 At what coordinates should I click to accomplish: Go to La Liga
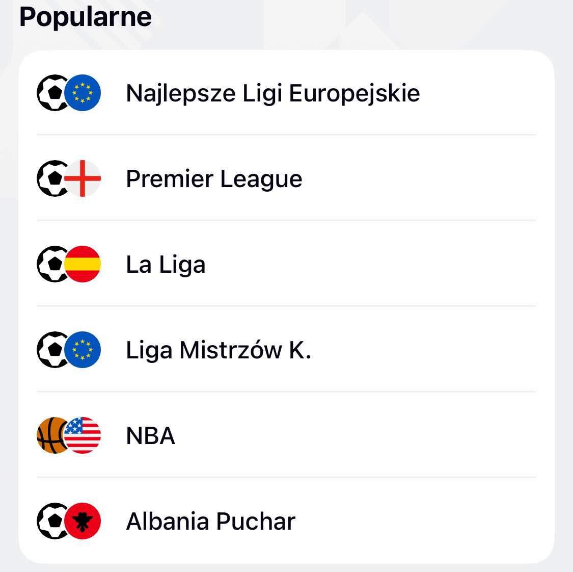pos(166,265)
